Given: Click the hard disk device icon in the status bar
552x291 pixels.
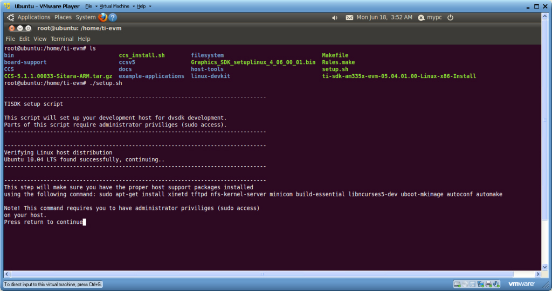Looking at the screenshot, I should tap(457, 284).
